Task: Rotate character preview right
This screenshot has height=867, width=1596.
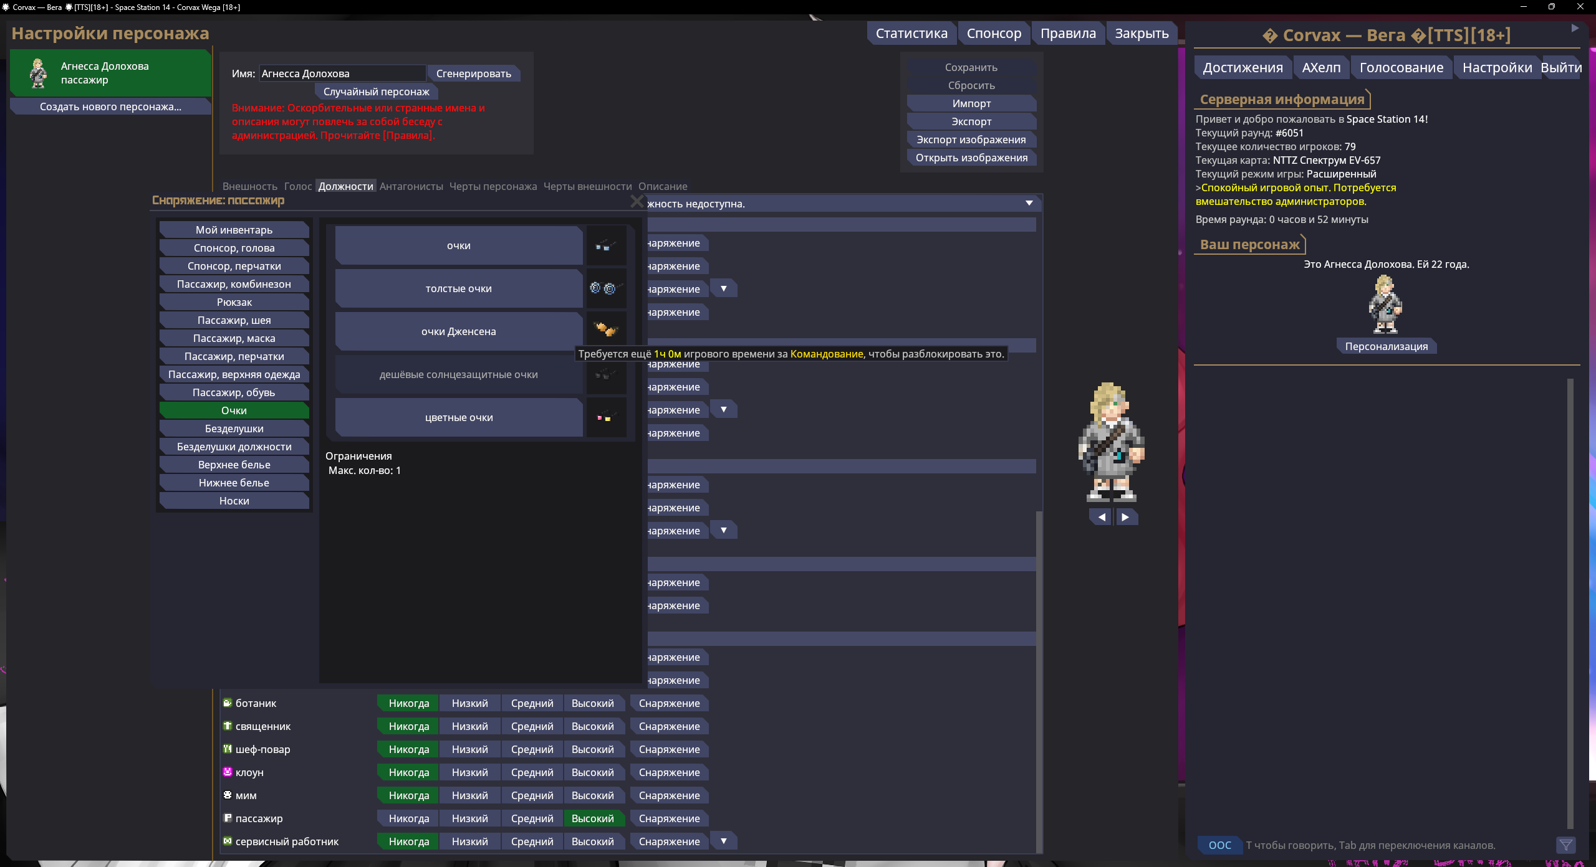Action: (1125, 517)
